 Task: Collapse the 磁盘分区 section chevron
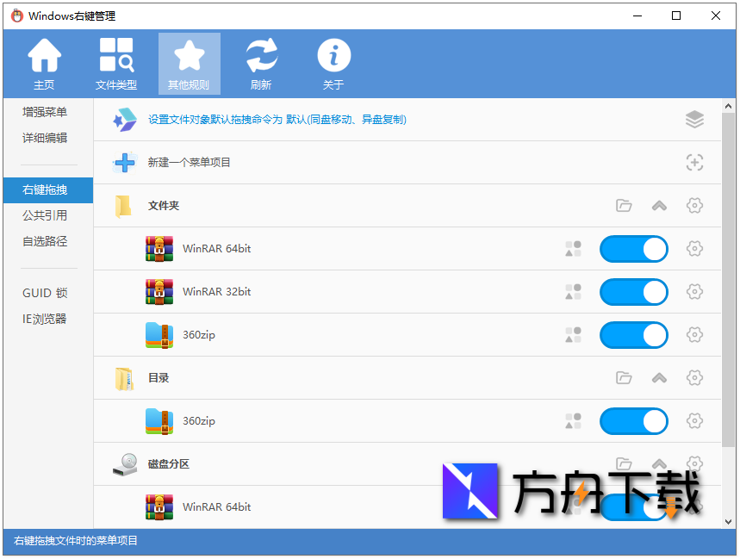coord(659,463)
